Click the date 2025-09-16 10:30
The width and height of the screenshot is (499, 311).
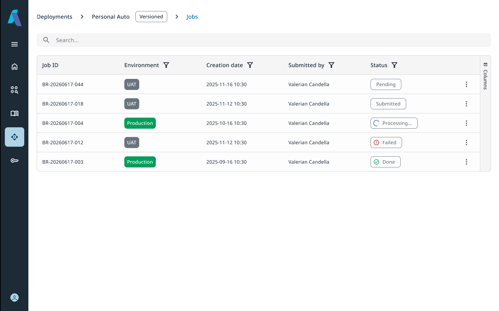coord(226,162)
